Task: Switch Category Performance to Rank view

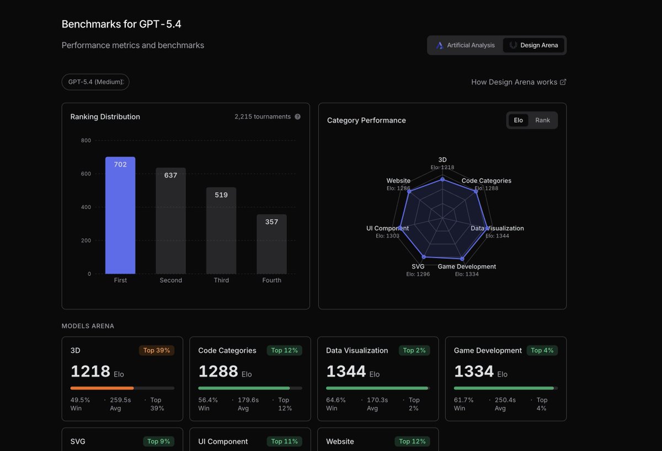Action: point(543,120)
